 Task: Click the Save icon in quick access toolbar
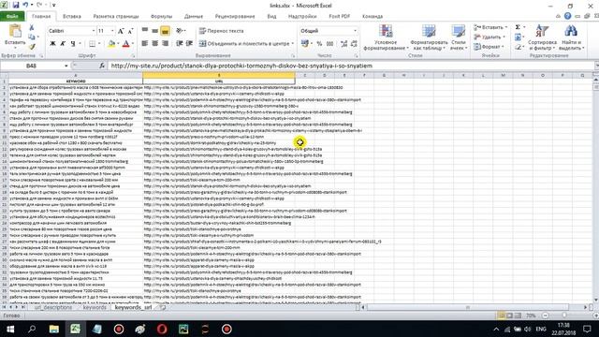click(x=16, y=5)
